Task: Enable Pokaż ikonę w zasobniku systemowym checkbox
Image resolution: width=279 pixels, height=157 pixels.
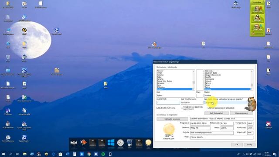Action: click(182, 108)
